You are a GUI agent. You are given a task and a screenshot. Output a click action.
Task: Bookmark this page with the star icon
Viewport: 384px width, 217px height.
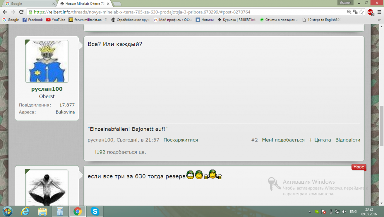(361, 12)
